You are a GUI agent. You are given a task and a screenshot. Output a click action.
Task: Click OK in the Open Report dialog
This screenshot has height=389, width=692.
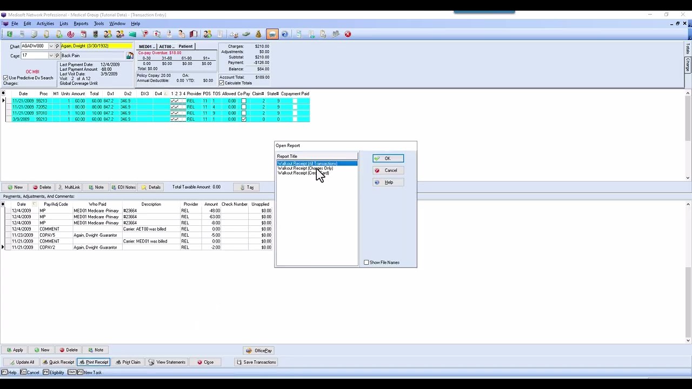(388, 158)
